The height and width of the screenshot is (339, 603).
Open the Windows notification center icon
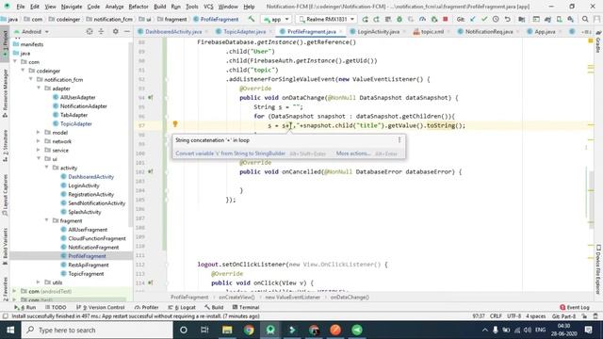[x=588, y=330]
